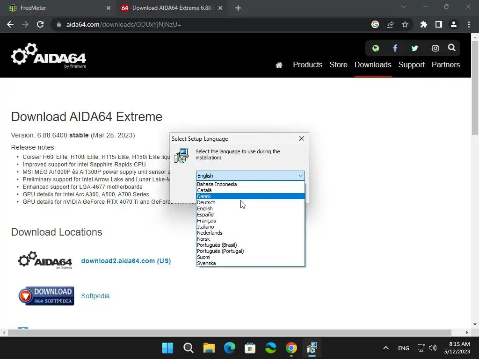Reload the page with the refresh icon
This screenshot has width=479, height=359.
point(40,24)
